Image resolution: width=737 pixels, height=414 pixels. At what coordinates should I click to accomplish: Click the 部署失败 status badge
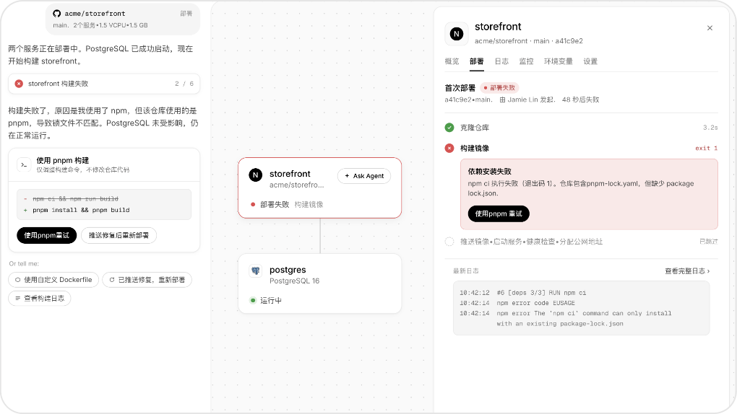coord(499,88)
